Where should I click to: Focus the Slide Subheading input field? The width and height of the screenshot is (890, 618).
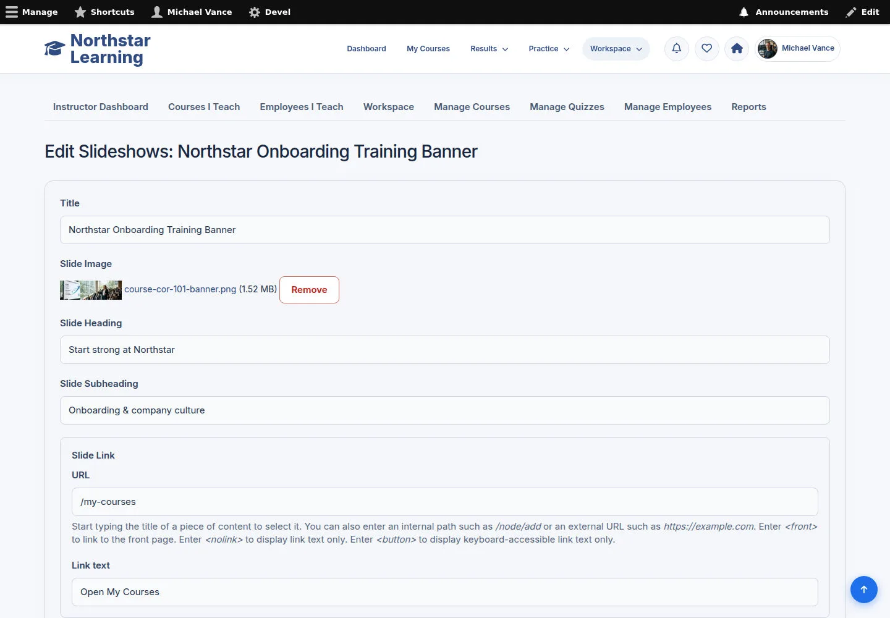point(445,410)
